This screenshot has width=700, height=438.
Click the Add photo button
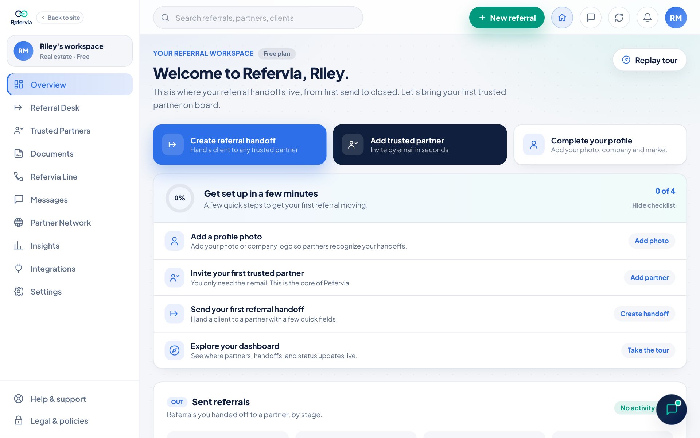tap(652, 241)
